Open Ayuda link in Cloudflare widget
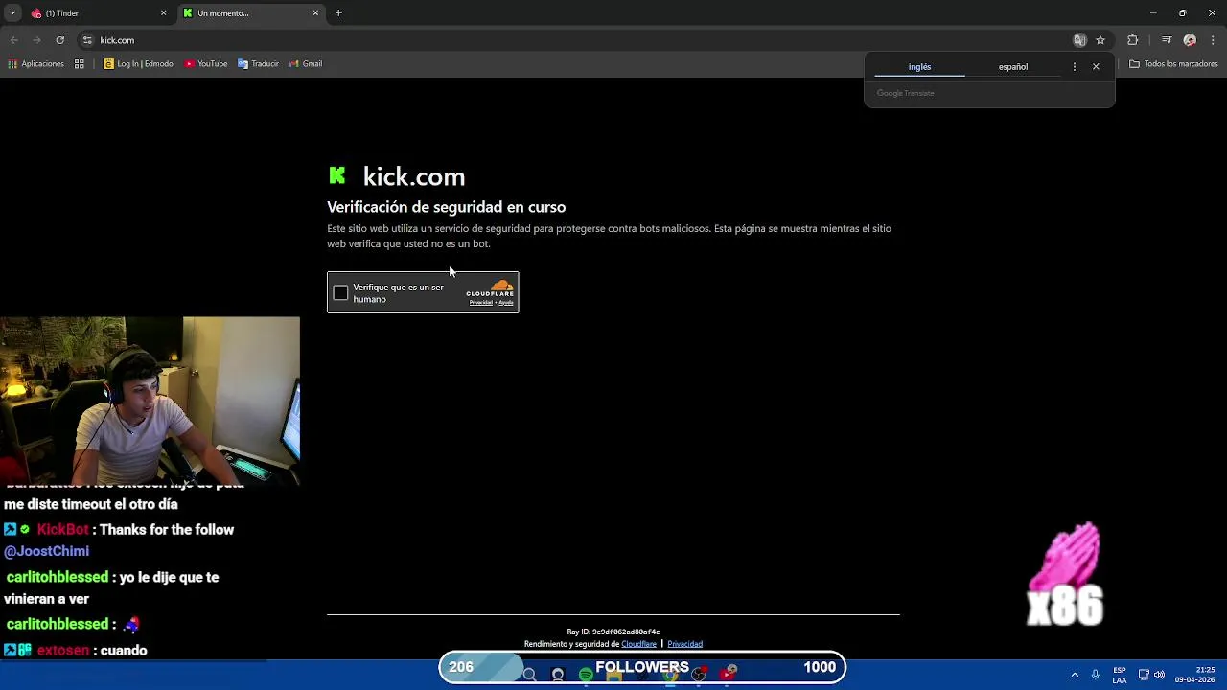 (506, 303)
